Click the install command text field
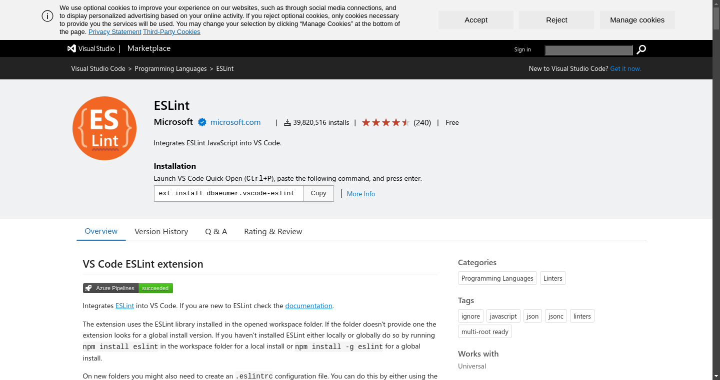The image size is (720, 380). 229,193
